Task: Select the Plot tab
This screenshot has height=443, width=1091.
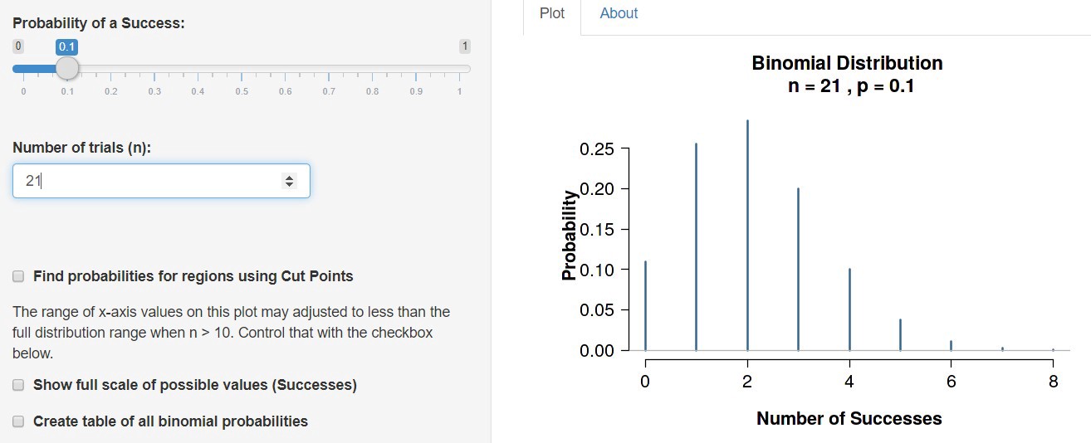Action: (551, 13)
